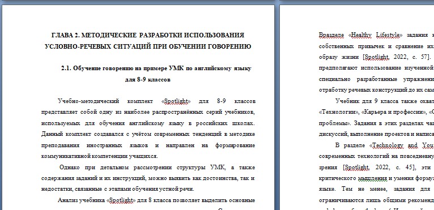The height and width of the screenshot is (210, 434).
Task: Click the citation "[Spotlight, 2022, с. 57]"
Action: tap(397, 57)
